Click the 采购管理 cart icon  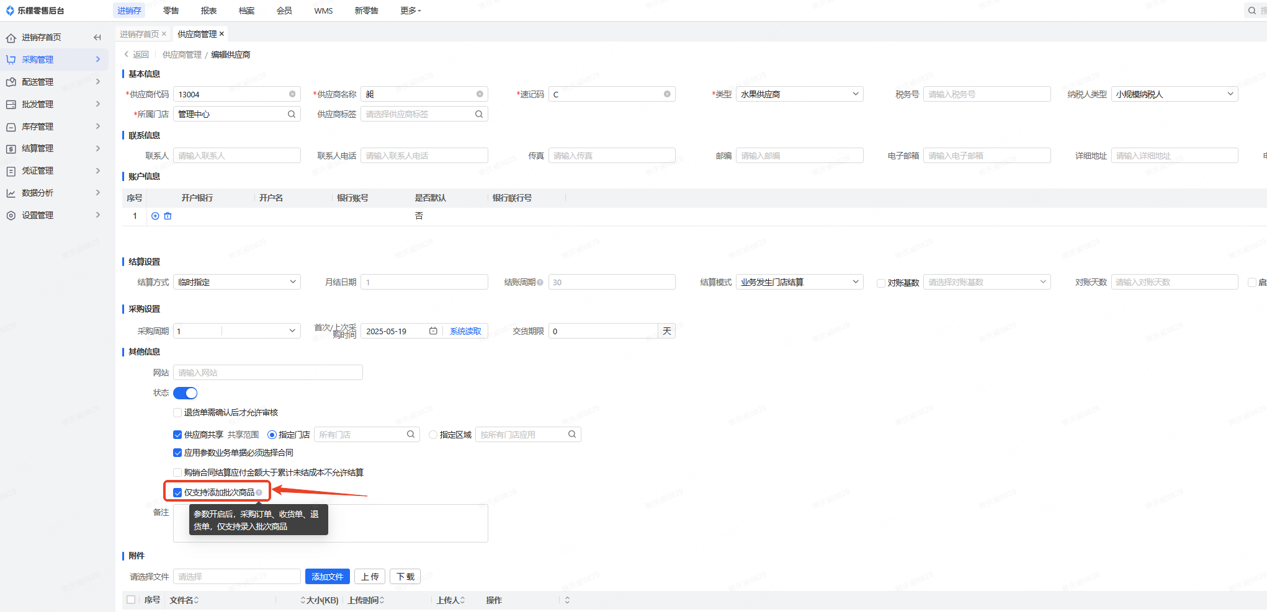click(11, 60)
